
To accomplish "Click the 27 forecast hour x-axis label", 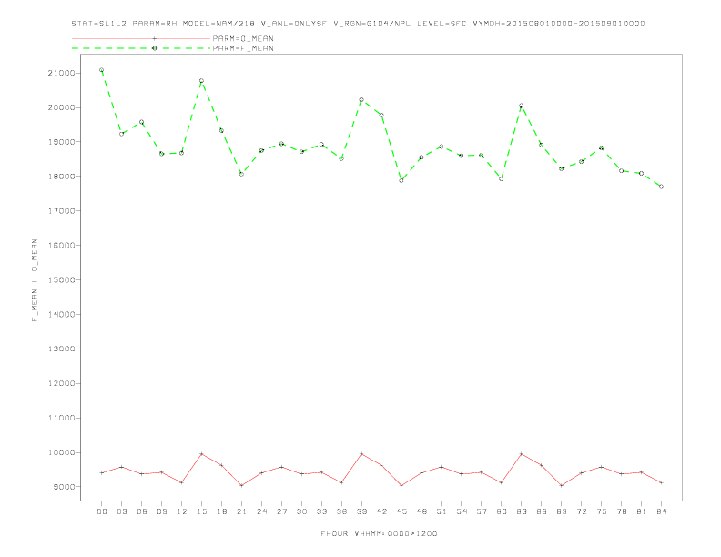I will [281, 511].
